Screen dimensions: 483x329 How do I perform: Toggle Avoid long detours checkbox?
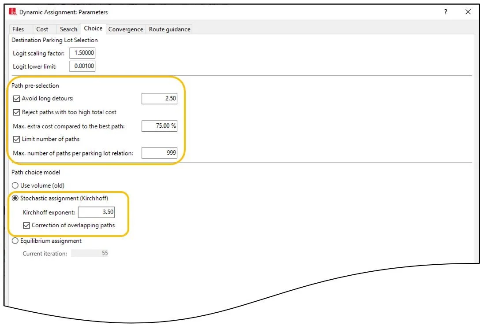pyautogui.click(x=16, y=99)
